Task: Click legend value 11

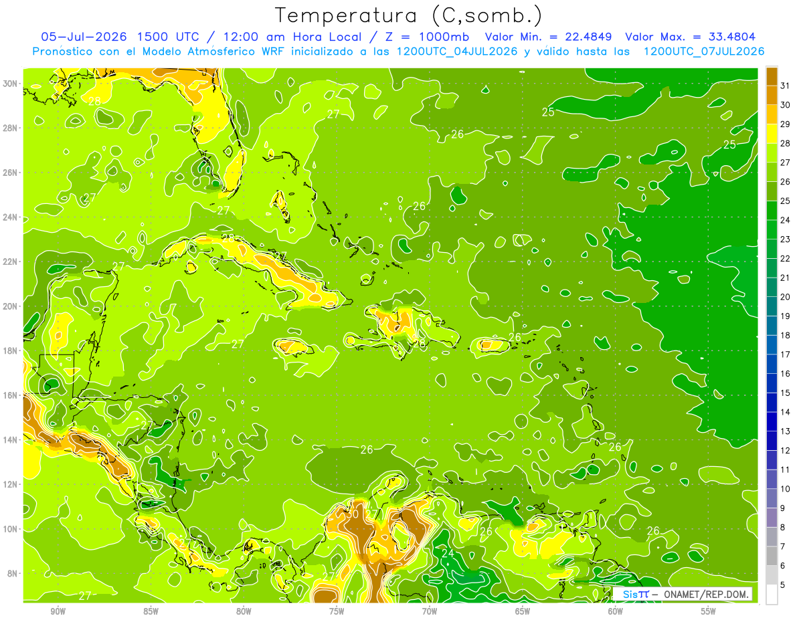Action: point(786,470)
